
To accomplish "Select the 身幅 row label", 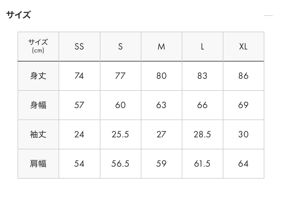I will point(38,105).
